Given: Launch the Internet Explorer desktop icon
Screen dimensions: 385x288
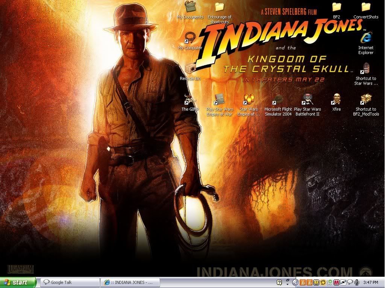Looking at the screenshot, I should [366, 44].
